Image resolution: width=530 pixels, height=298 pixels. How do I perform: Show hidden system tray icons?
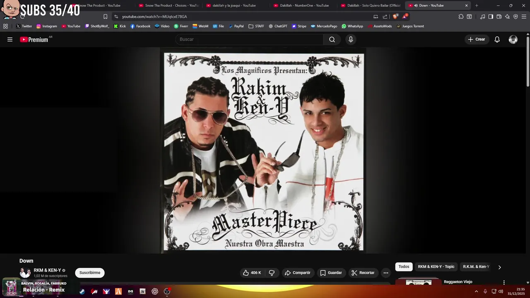[x=476, y=291]
